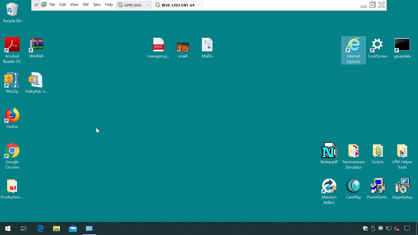The width and height of the screenshot is (418, 235).
Task: Click the pin icon in VM toolbar
Action: coord(36,5)
